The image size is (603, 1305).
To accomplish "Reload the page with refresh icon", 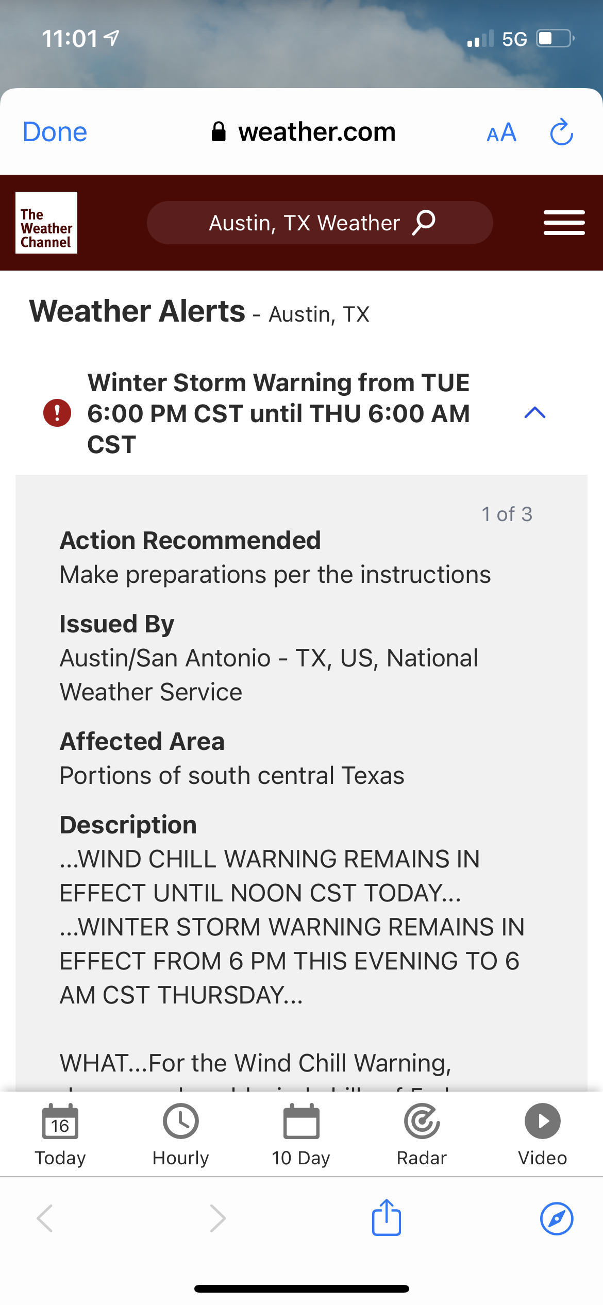I will (561, 132).
